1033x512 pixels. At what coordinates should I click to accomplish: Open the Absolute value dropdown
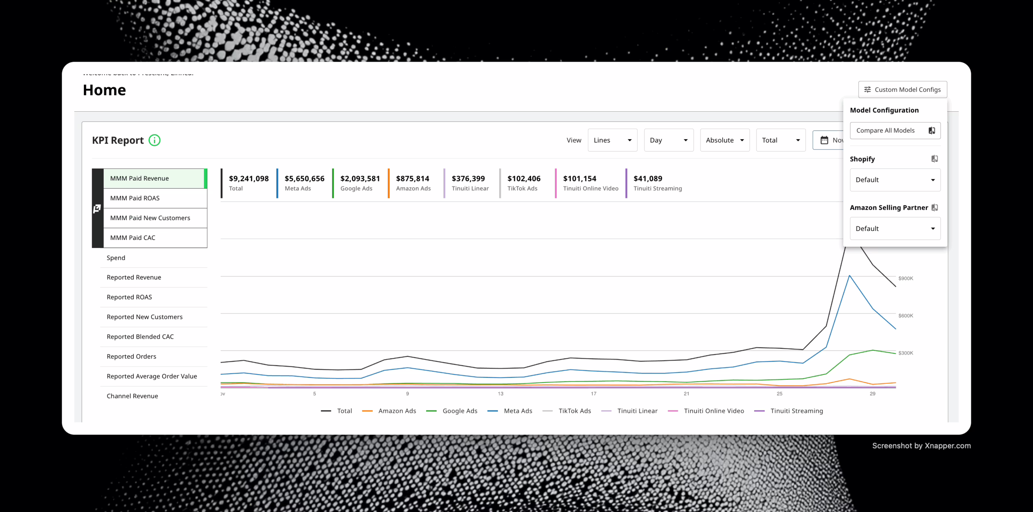(724, 140)
